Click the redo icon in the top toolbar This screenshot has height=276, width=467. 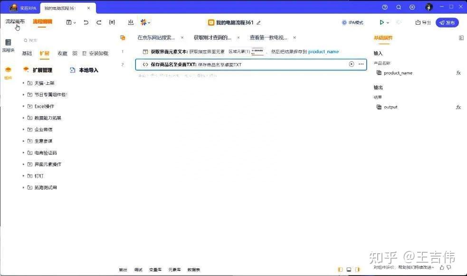click(x=99, y=22)
